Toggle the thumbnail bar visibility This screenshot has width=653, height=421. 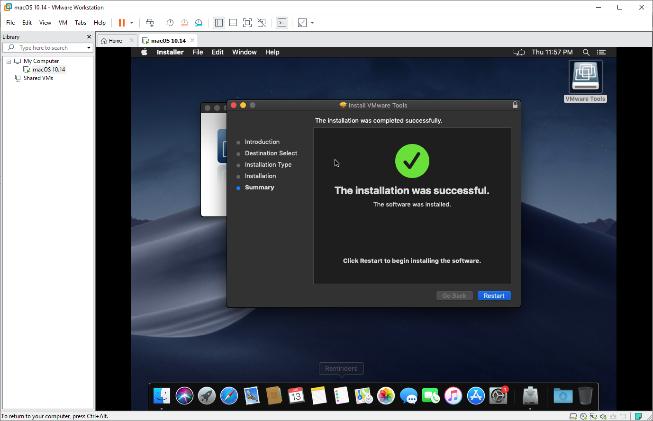coord(233,23)
